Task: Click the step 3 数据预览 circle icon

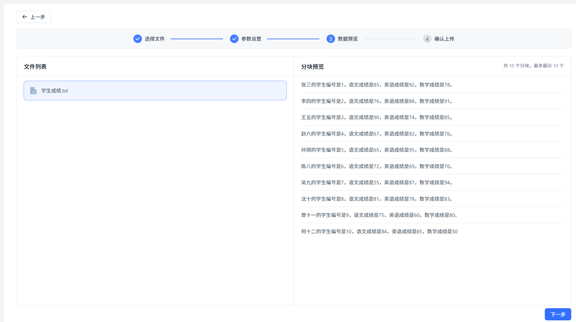Action: 331,39
